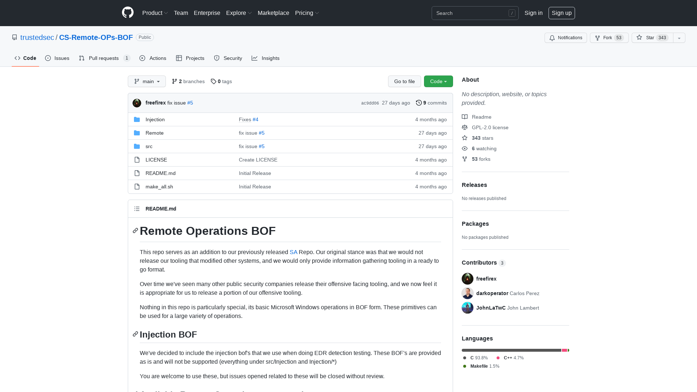Open the Releases heading link
Image resolution: width=697 pixels, height=392 pixels.
point(474,185)
